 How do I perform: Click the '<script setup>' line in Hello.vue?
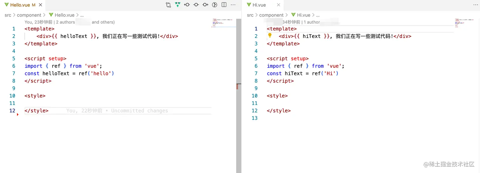[x=45, y=58]
